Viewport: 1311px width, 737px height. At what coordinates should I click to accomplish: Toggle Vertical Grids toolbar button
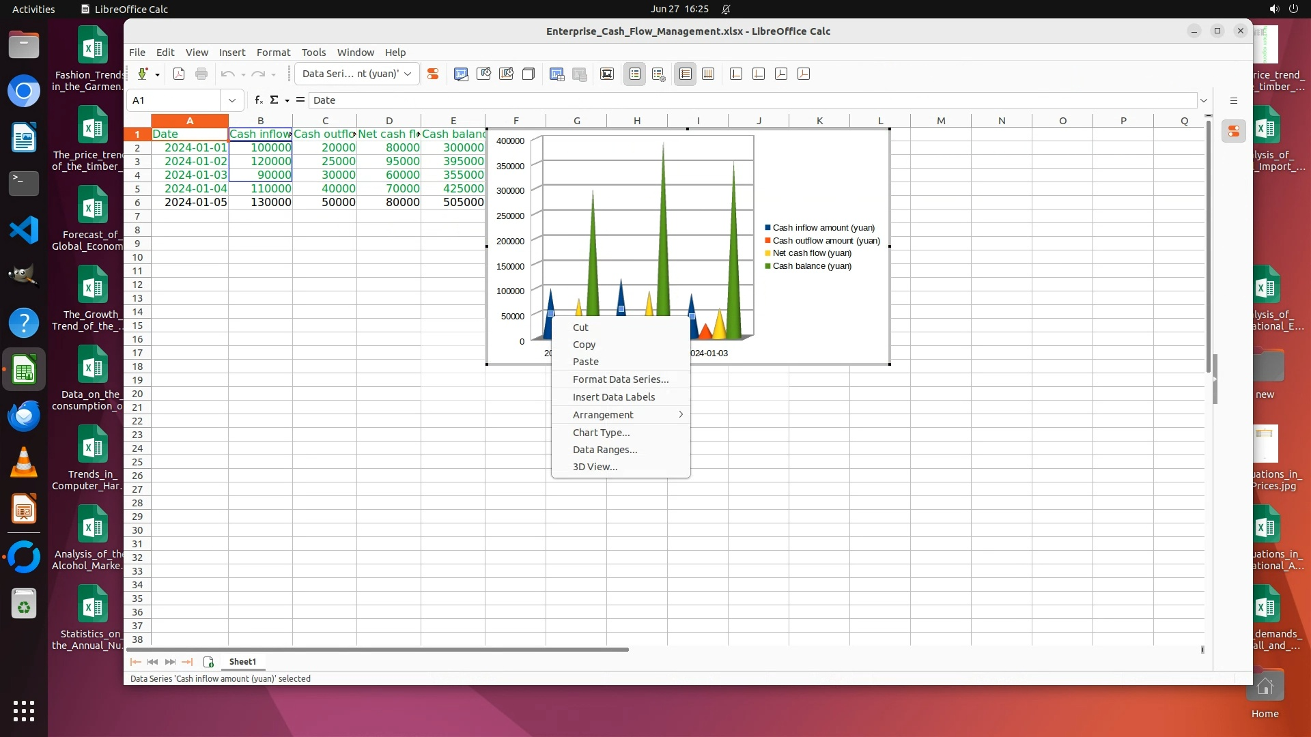click(708, 74)
